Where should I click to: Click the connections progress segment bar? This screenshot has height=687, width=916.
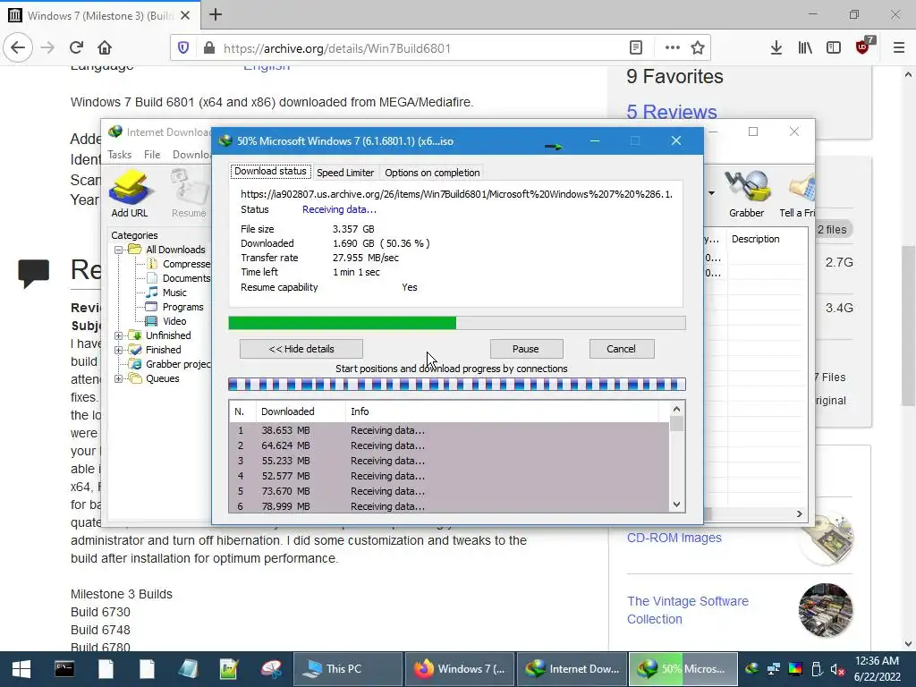point(457,385)
